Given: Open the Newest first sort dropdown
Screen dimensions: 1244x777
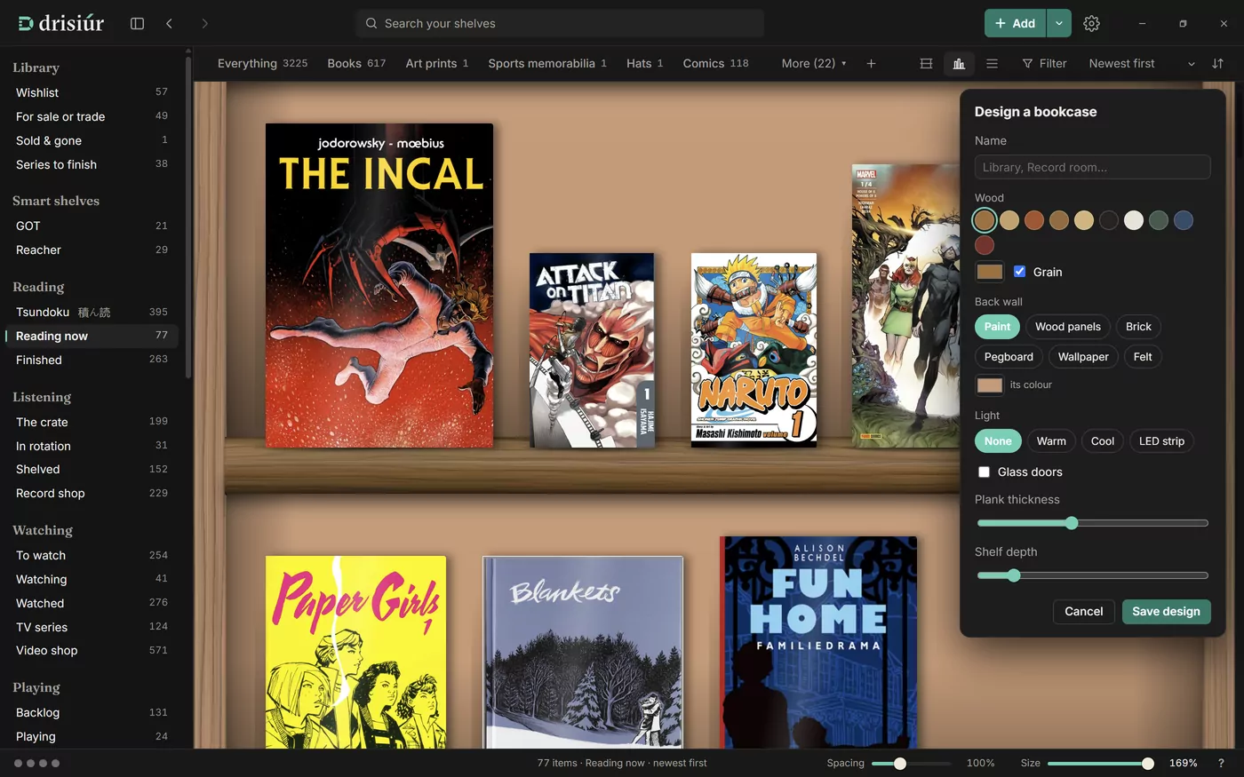Looking at the screenshot, I should 1142,64.
